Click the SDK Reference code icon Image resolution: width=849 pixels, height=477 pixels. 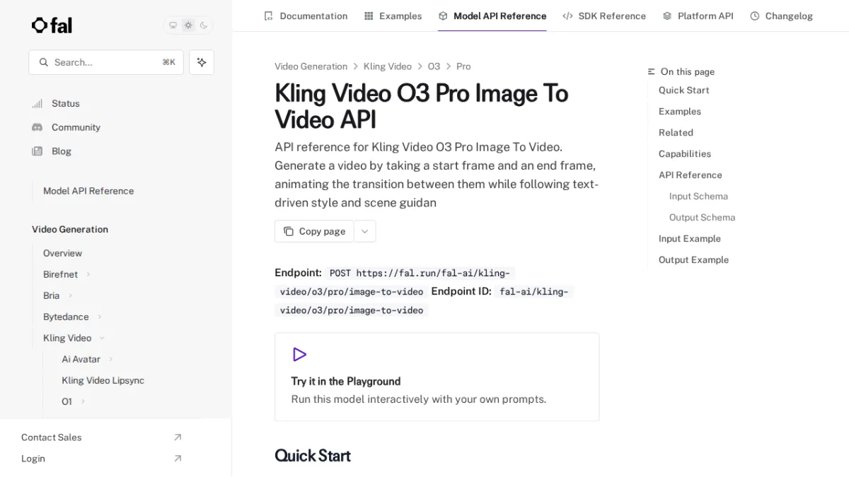(567, 16)
